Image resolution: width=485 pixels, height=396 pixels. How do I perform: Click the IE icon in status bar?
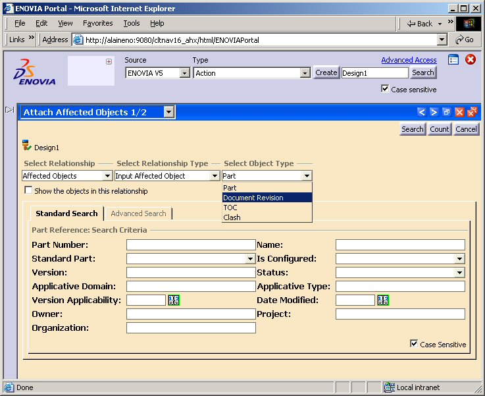point(9,387)
